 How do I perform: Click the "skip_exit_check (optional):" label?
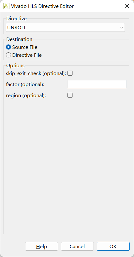click(x=36, y=73)
